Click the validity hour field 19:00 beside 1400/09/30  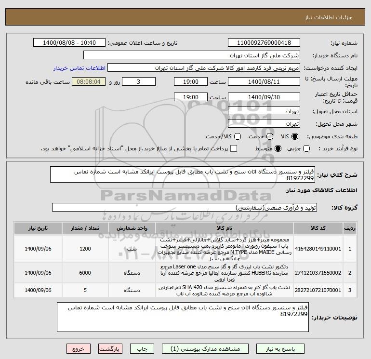(x=191, y=97)
